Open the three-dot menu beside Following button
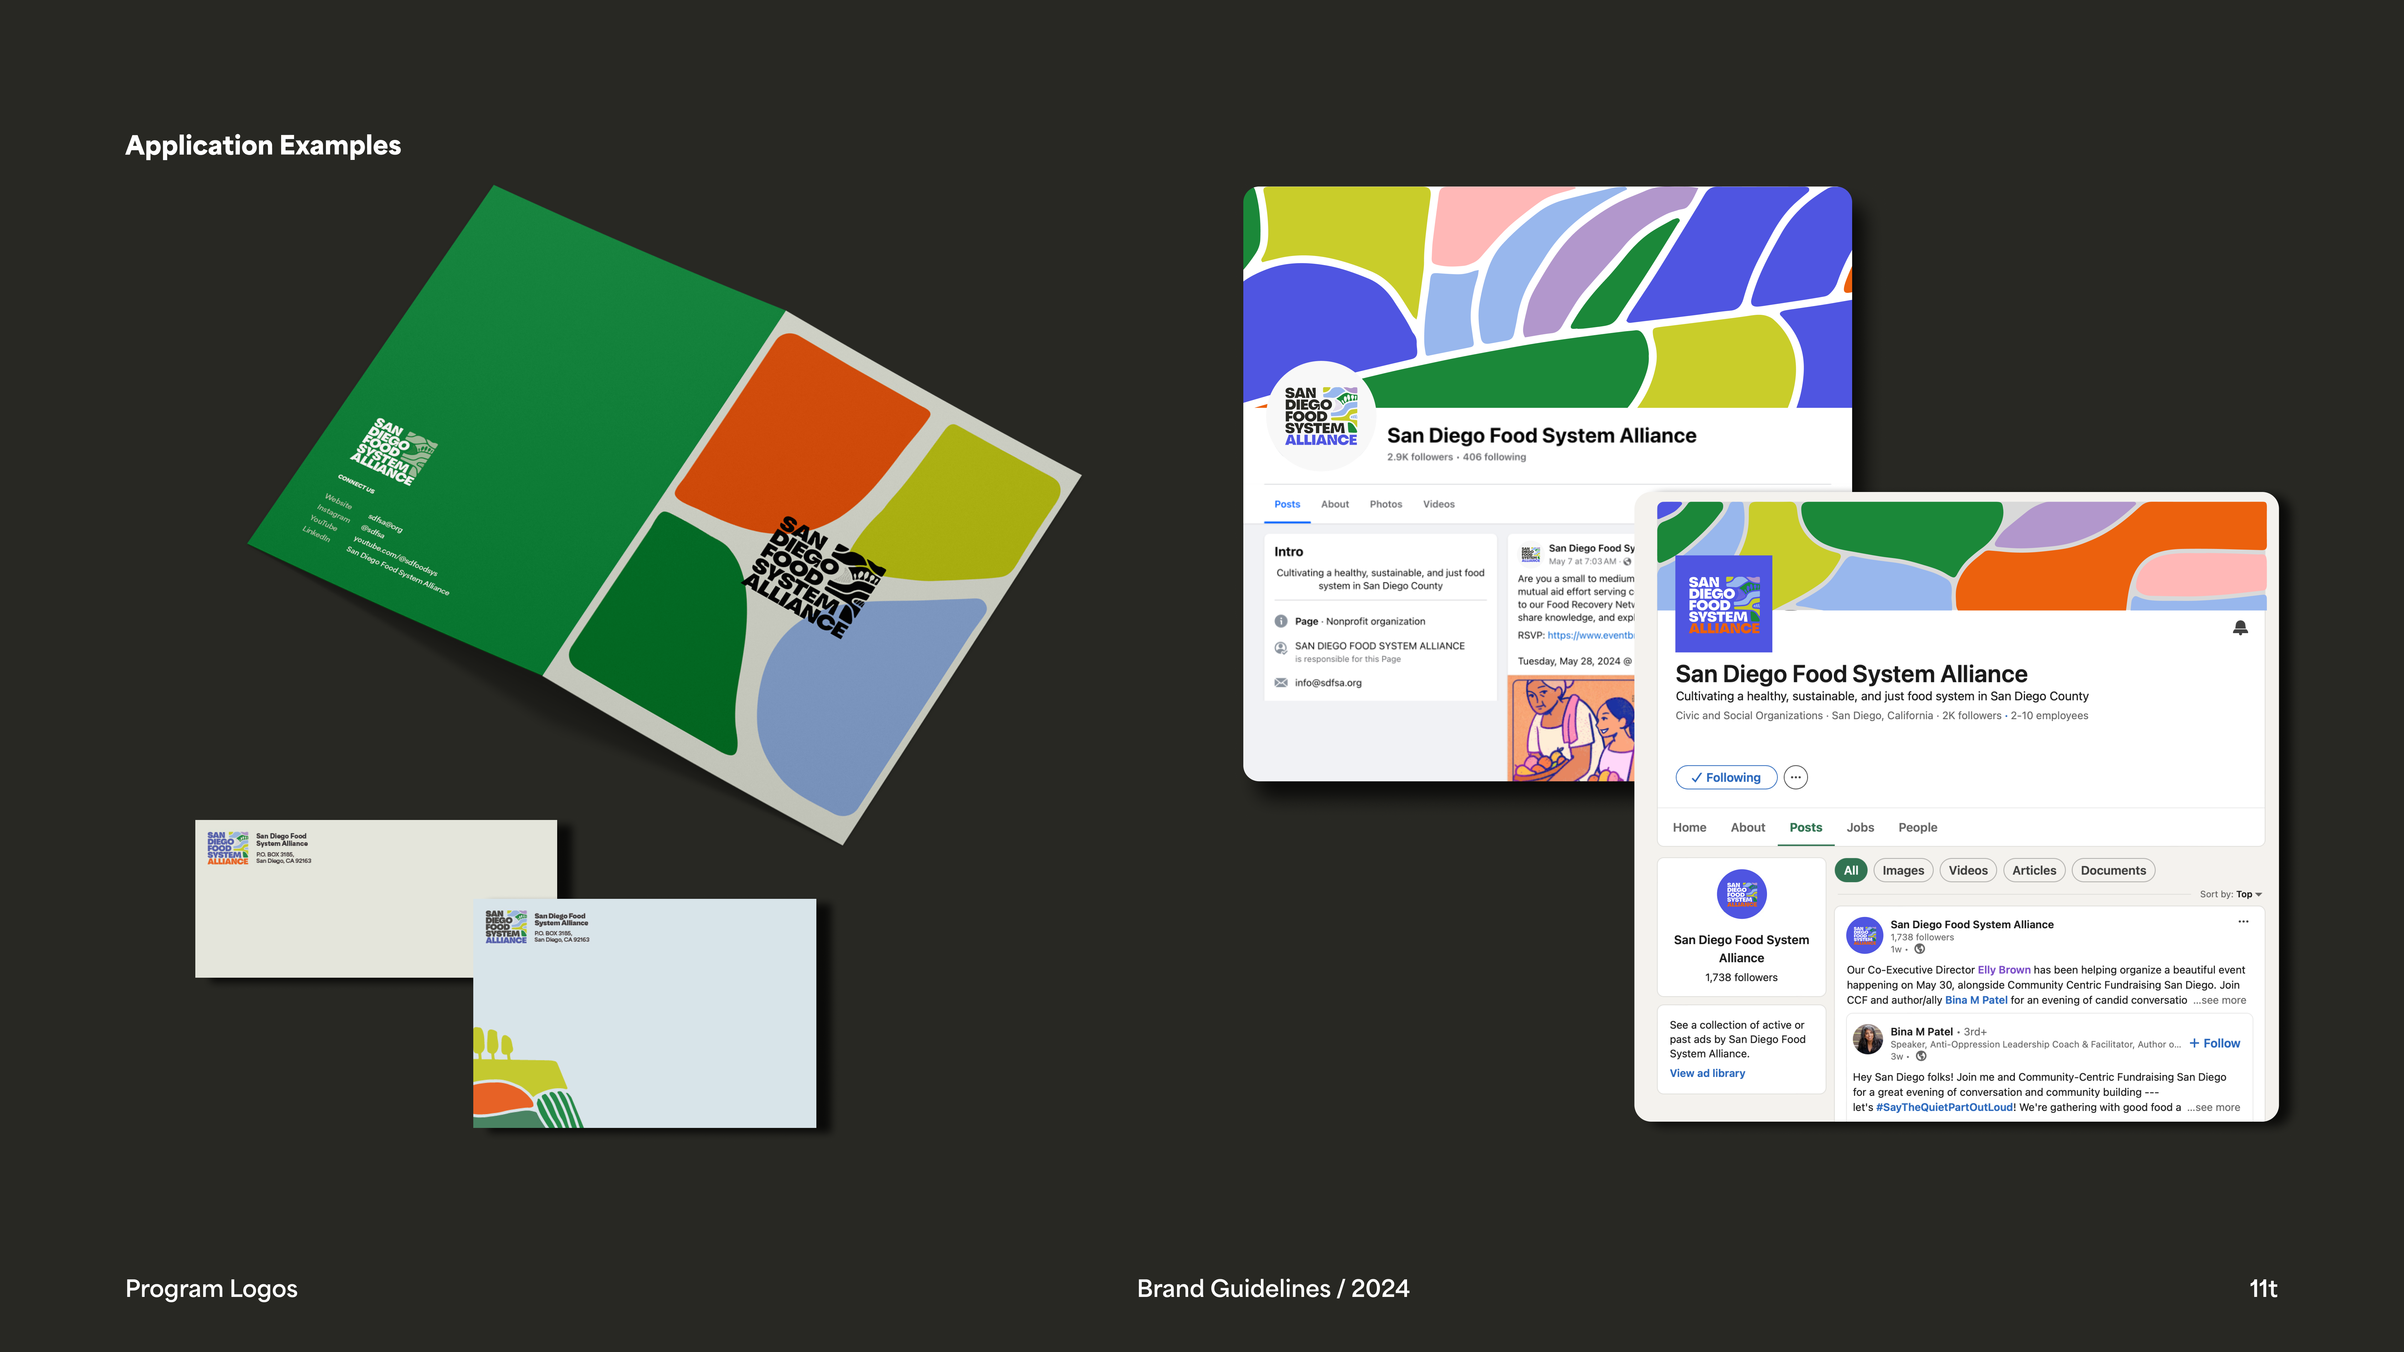 coord(1795,777)
